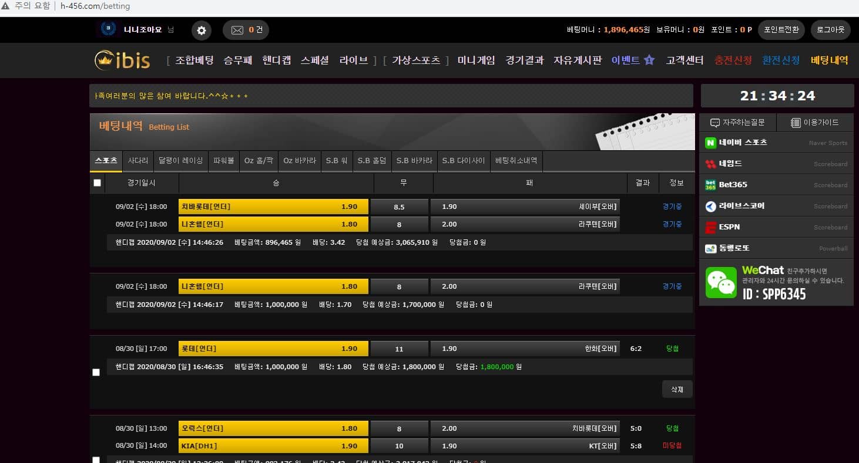
Task: Switch to Oz 바카라 tab
Action: coord(300,161)
